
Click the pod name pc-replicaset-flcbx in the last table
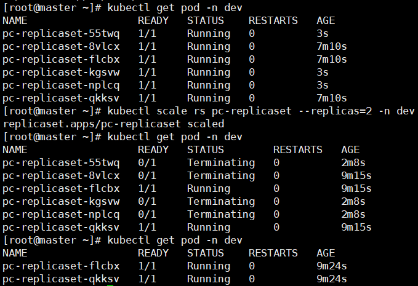(61, 266)
